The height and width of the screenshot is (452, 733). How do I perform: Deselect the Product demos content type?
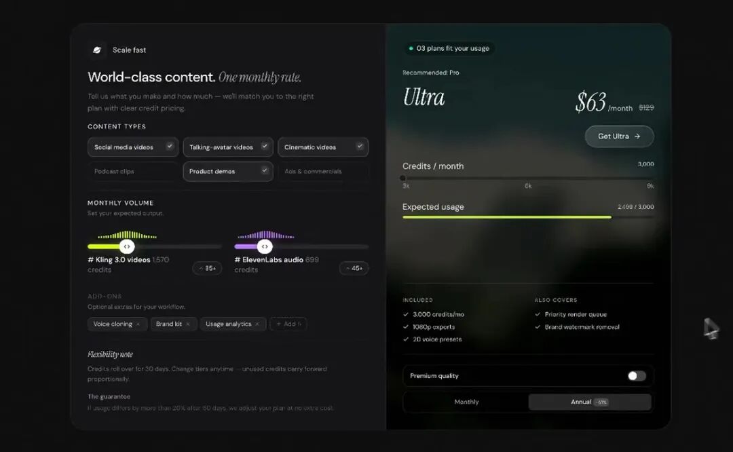tap(228, 172)
